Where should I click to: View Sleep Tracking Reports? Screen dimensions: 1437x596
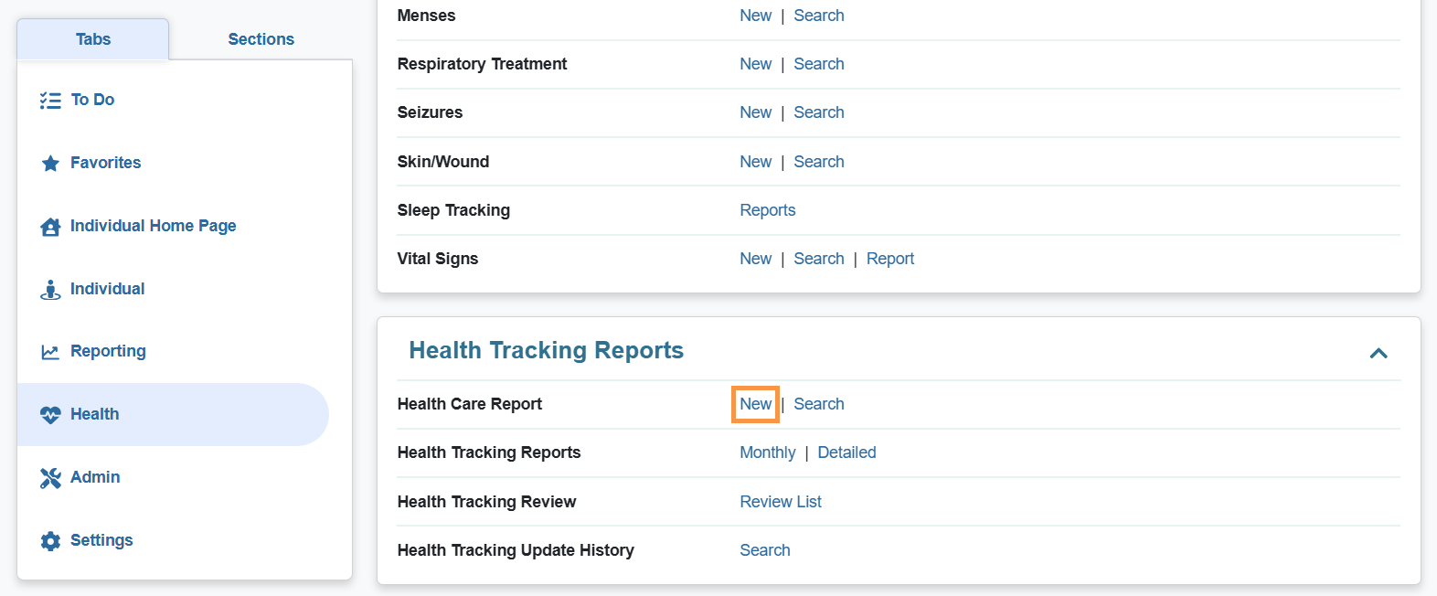pyautogui.click(x=767, y=209)
